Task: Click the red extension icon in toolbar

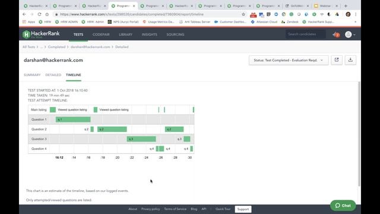Action: [x=254, y=15]
